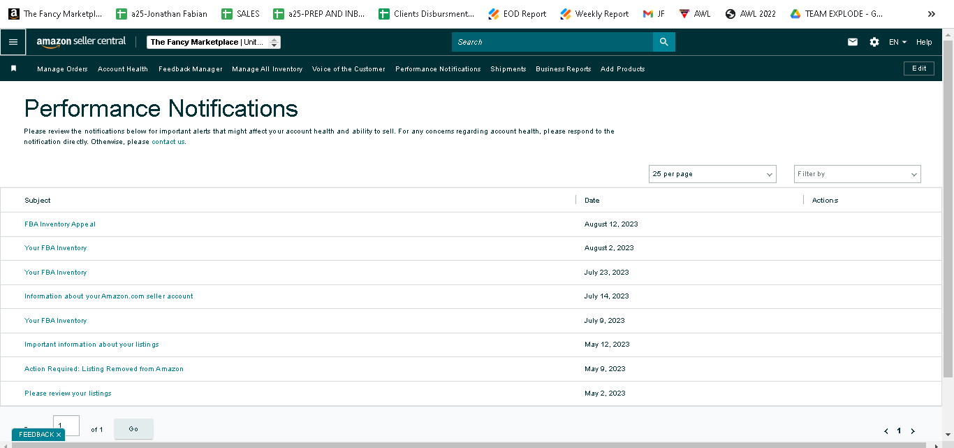Click the search magnifier button

coord(664,42)
